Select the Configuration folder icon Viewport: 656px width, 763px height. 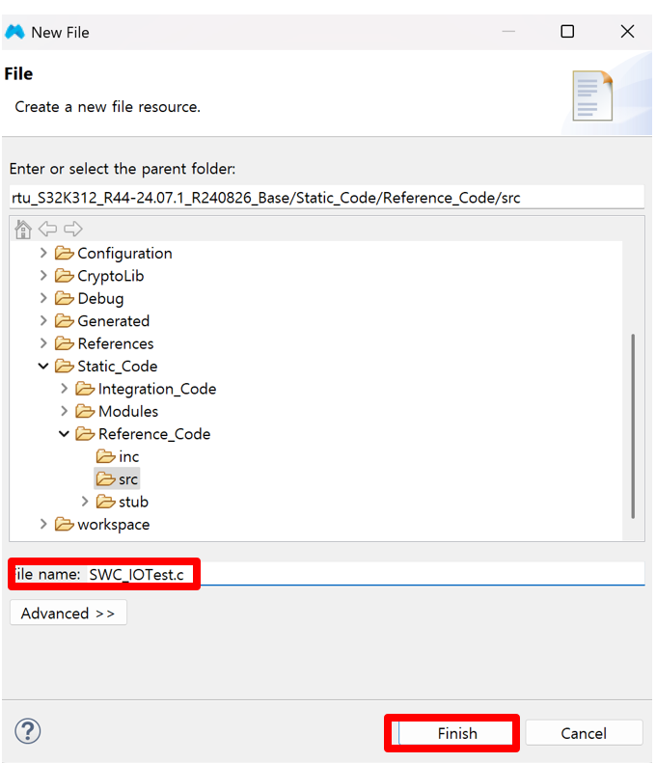click(x=65, y=253)
